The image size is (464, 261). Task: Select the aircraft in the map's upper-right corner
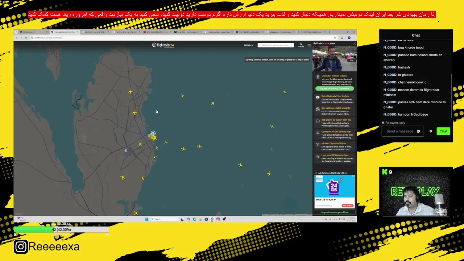click(285, 92)
